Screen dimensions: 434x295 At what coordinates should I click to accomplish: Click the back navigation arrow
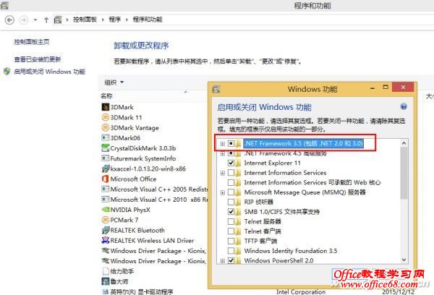(9, 20)
